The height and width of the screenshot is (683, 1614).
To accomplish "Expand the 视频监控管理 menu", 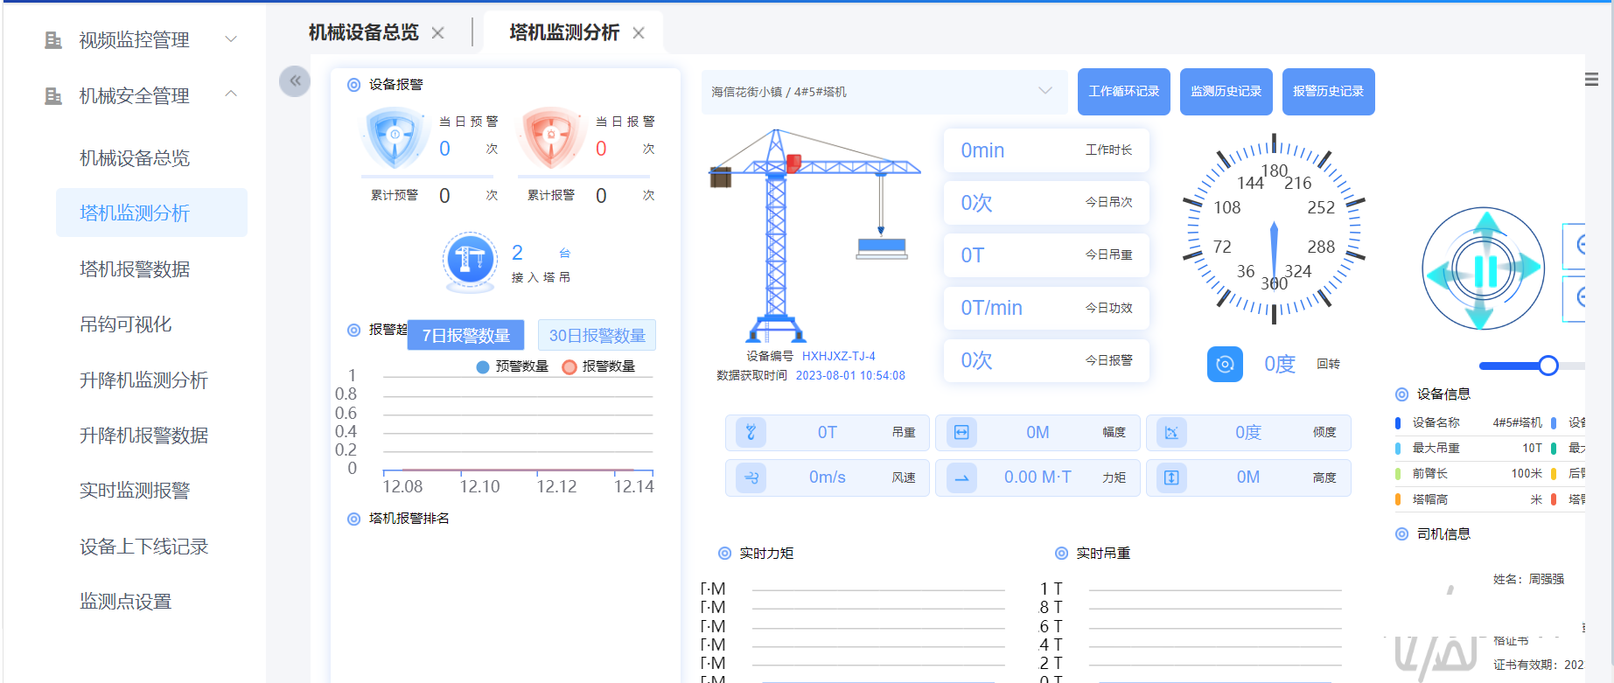I will pos(140,40).
